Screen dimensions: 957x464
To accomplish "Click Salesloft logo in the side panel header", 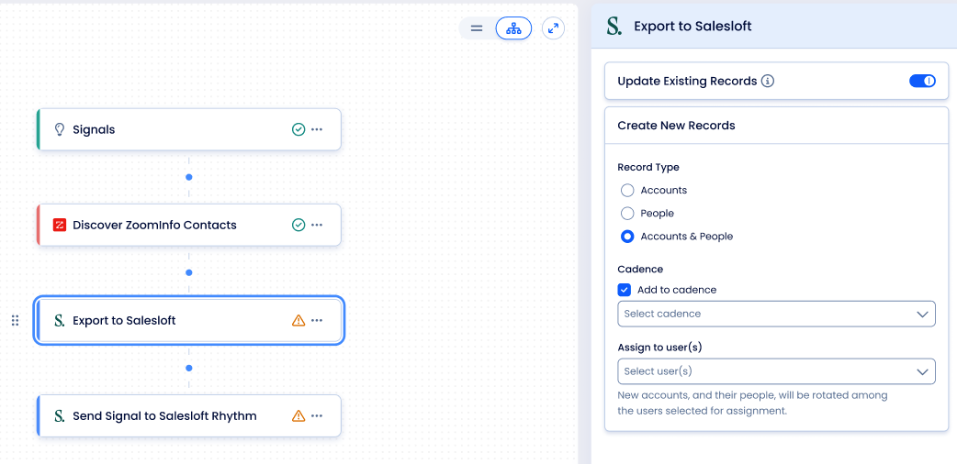I will tap(614, 27).
